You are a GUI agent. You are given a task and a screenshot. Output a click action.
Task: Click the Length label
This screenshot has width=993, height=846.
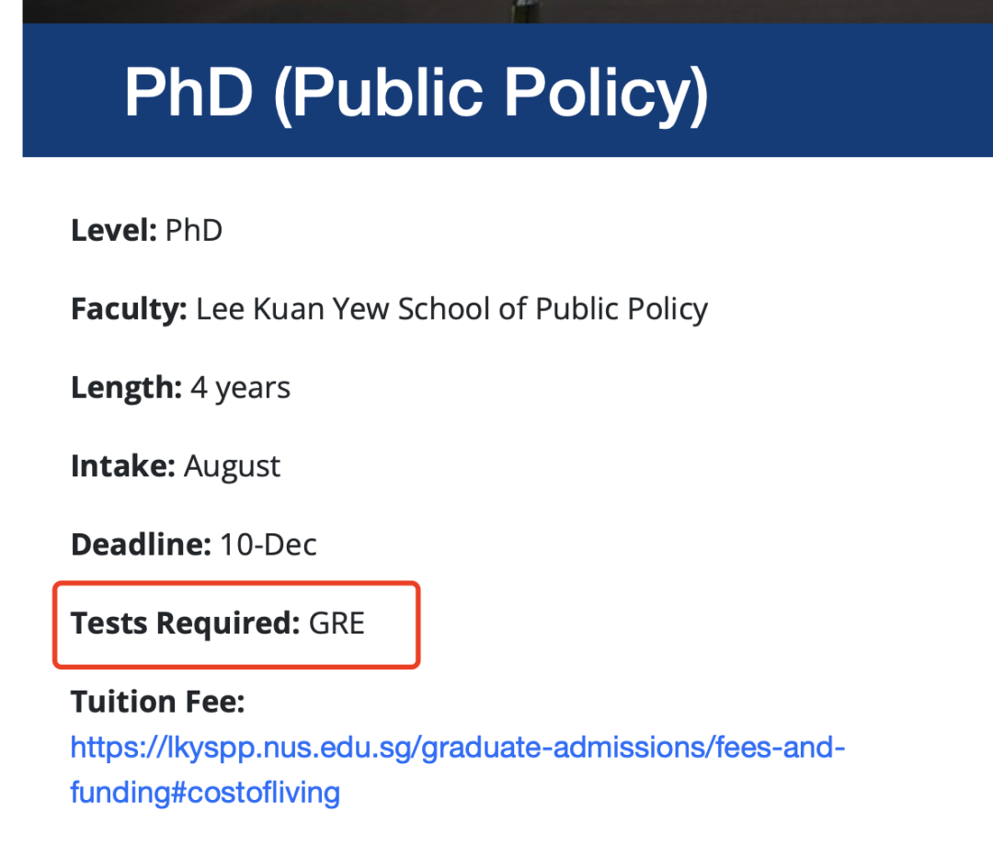(127, 387)
